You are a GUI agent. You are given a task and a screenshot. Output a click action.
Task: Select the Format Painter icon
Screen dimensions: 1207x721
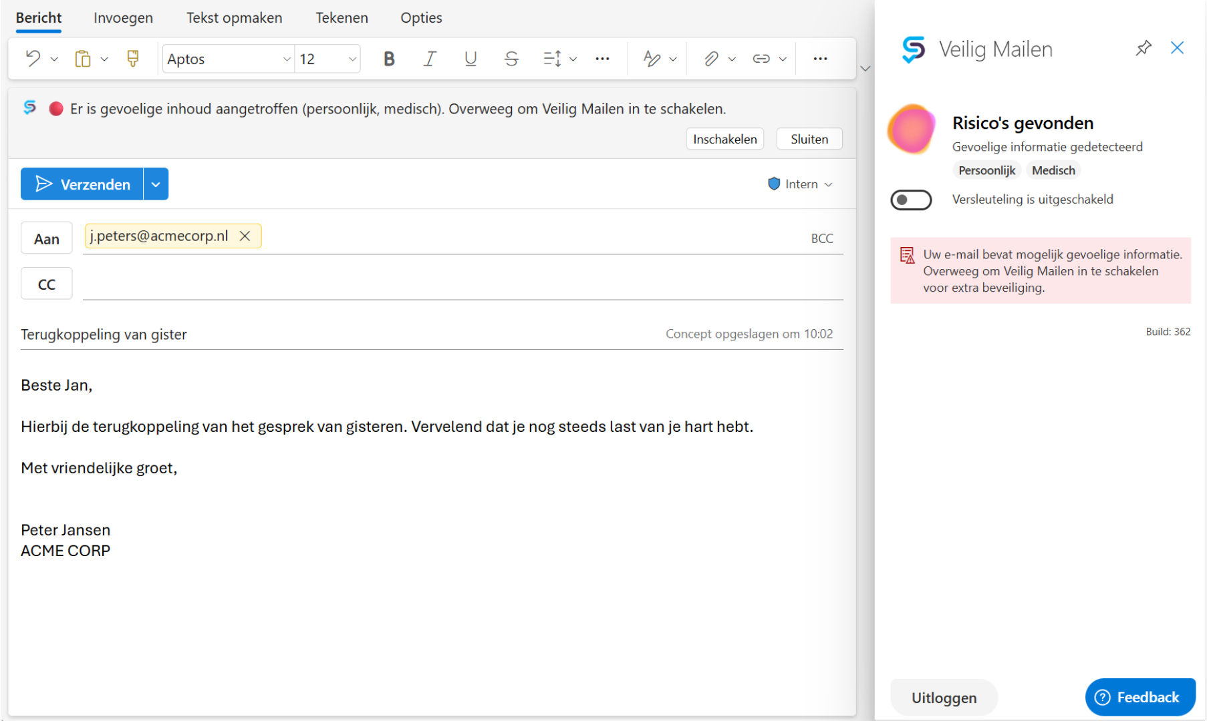[x=133, y=59]
